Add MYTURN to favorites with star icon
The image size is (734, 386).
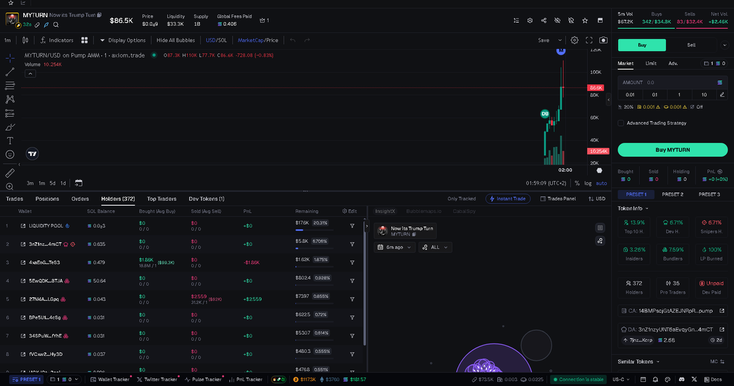tap(585, 20)
